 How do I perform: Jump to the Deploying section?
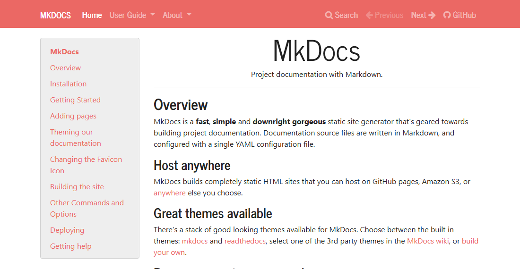click(67, 230)
